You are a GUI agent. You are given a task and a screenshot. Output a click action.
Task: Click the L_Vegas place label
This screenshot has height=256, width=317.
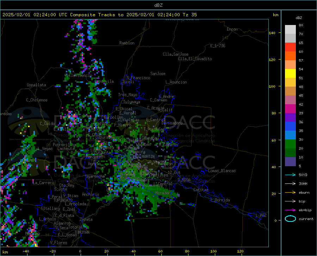pos(45,149)
